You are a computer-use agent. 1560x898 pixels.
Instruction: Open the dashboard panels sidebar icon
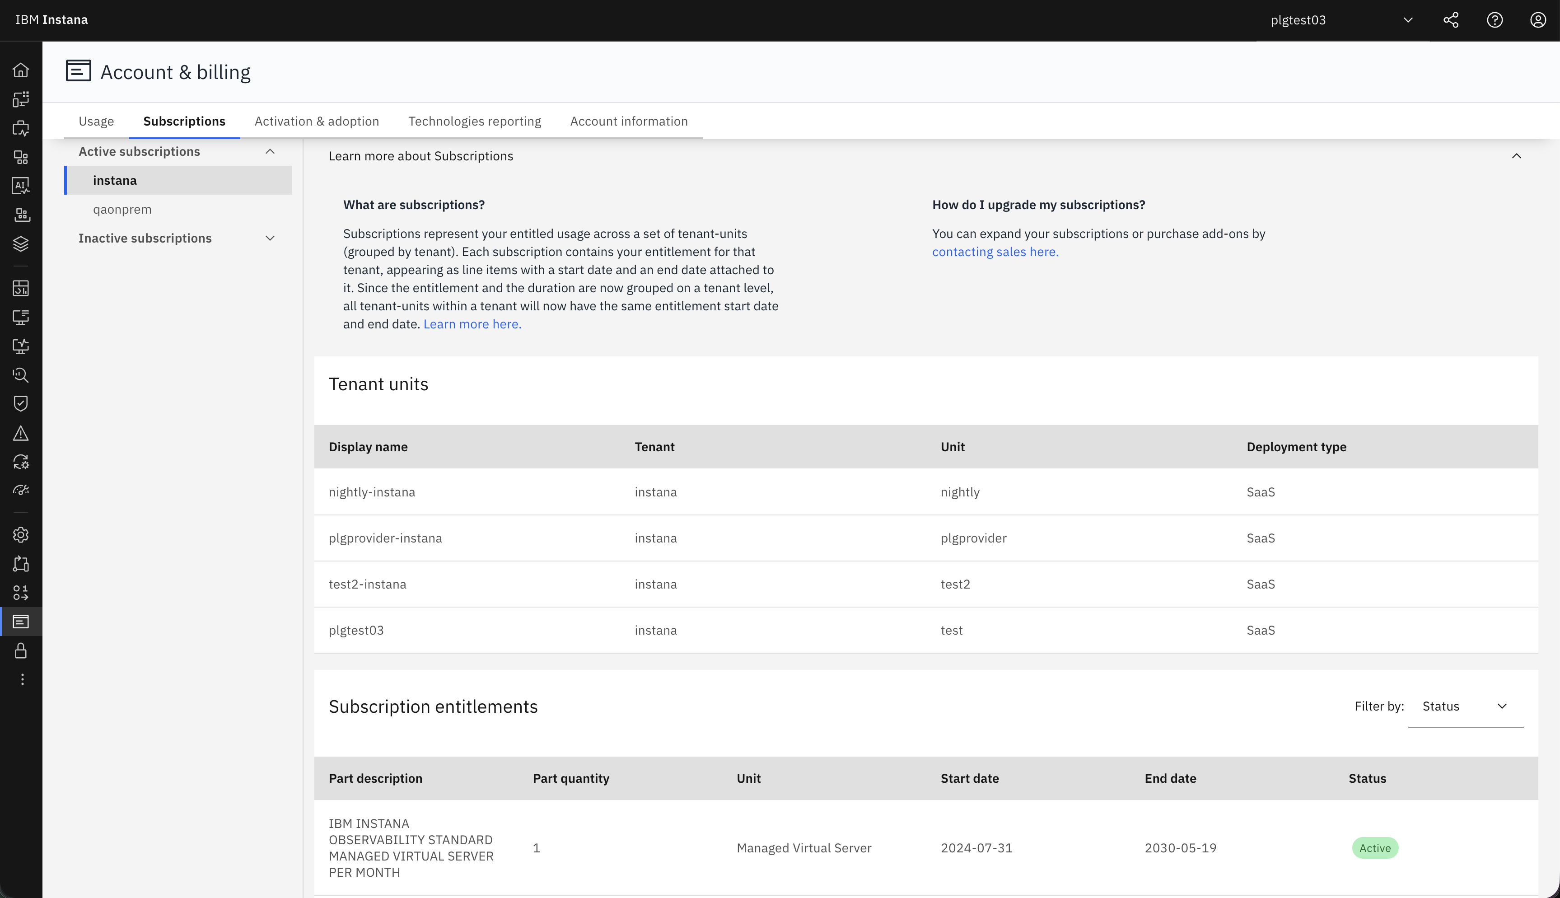click(x=21, y=288)
